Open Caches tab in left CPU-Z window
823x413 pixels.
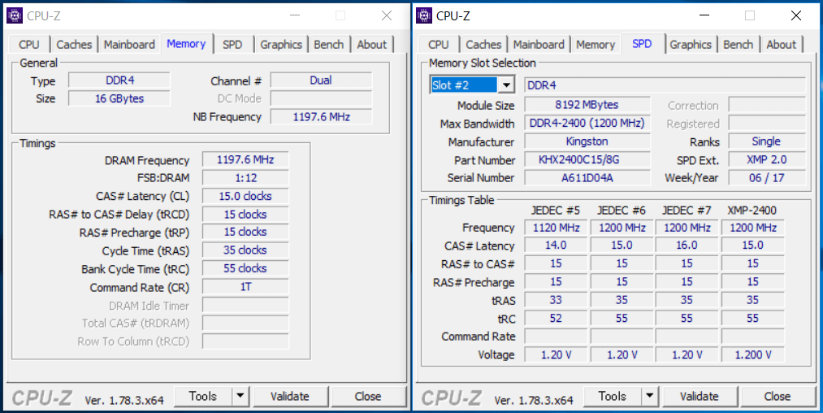(74, 45)
